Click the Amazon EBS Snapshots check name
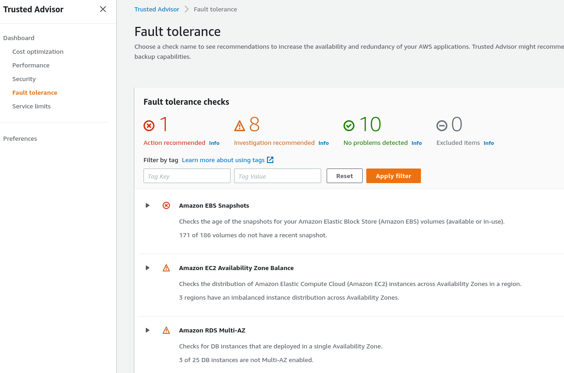The height and width of the screenshot is (373, 564). (x=214, y=205)
